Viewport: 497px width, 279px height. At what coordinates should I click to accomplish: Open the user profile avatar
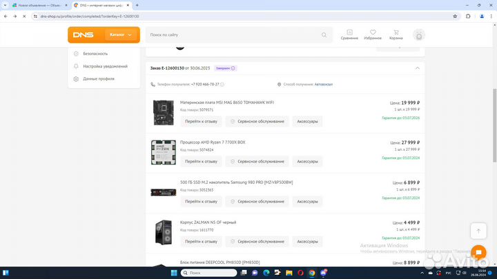[x=419, y=35]
